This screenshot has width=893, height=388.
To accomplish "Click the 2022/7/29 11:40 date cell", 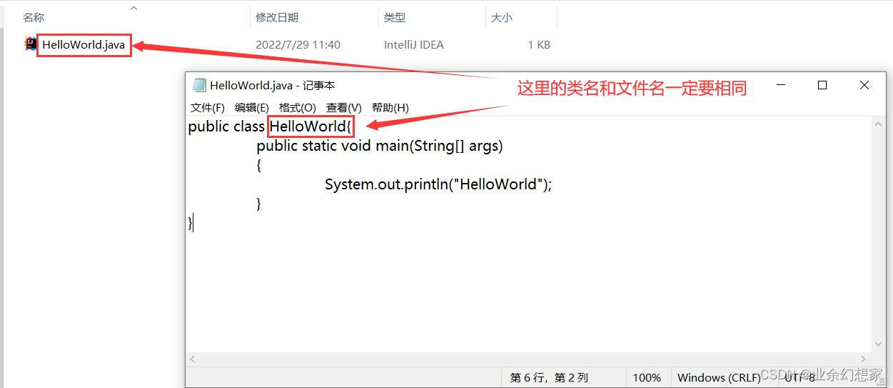I will 298,44.
